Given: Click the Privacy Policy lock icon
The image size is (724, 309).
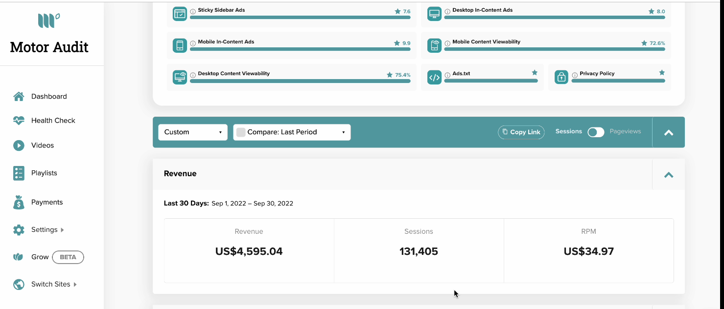Looking at the screenshot, I should tap(561, 77).
